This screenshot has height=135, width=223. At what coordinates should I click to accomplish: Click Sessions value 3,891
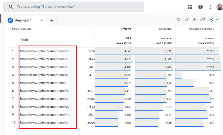pos(168,51)
